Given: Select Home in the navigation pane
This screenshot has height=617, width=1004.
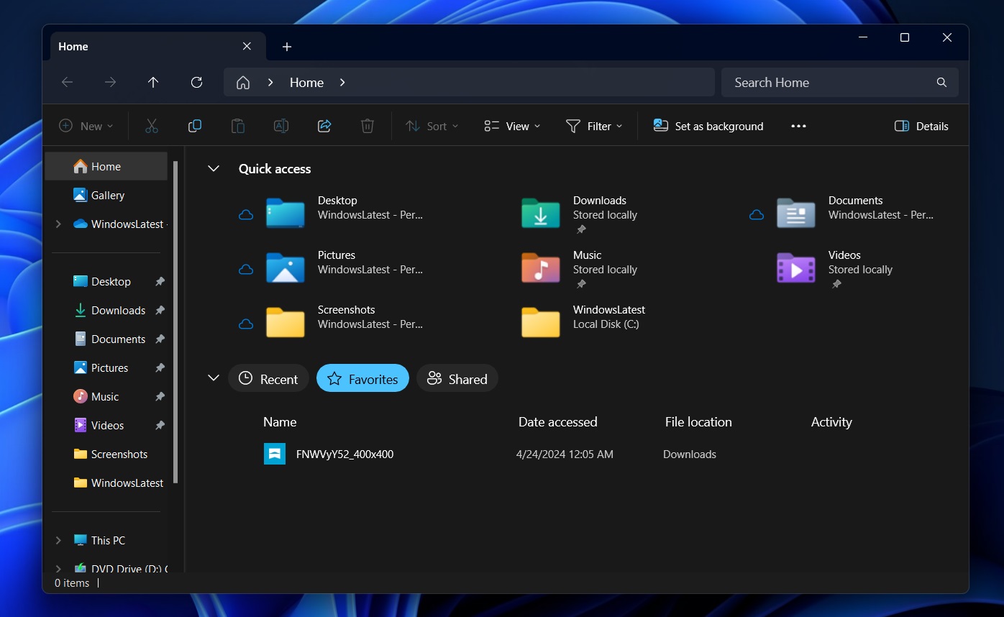Looking at the screenshot, I should point(106,166).
